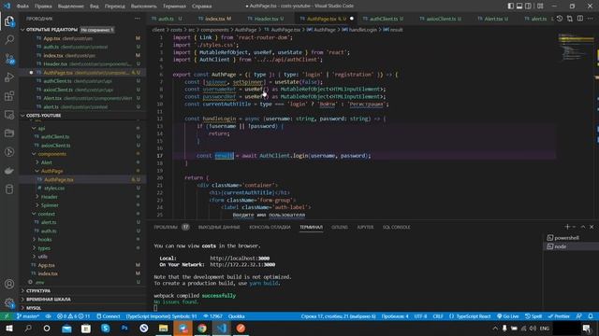
Task: Open the Extensions view
Action: (x=9, y=95)
